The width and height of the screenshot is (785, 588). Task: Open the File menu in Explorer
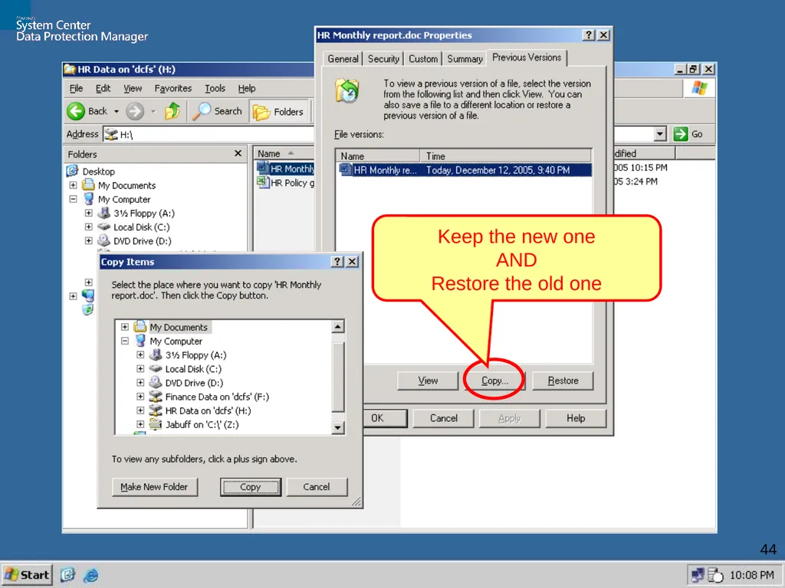(x=76, y=89)
